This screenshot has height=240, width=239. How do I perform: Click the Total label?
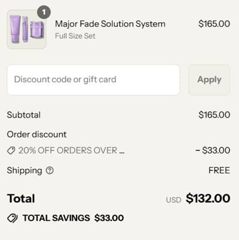click(21, 199)
